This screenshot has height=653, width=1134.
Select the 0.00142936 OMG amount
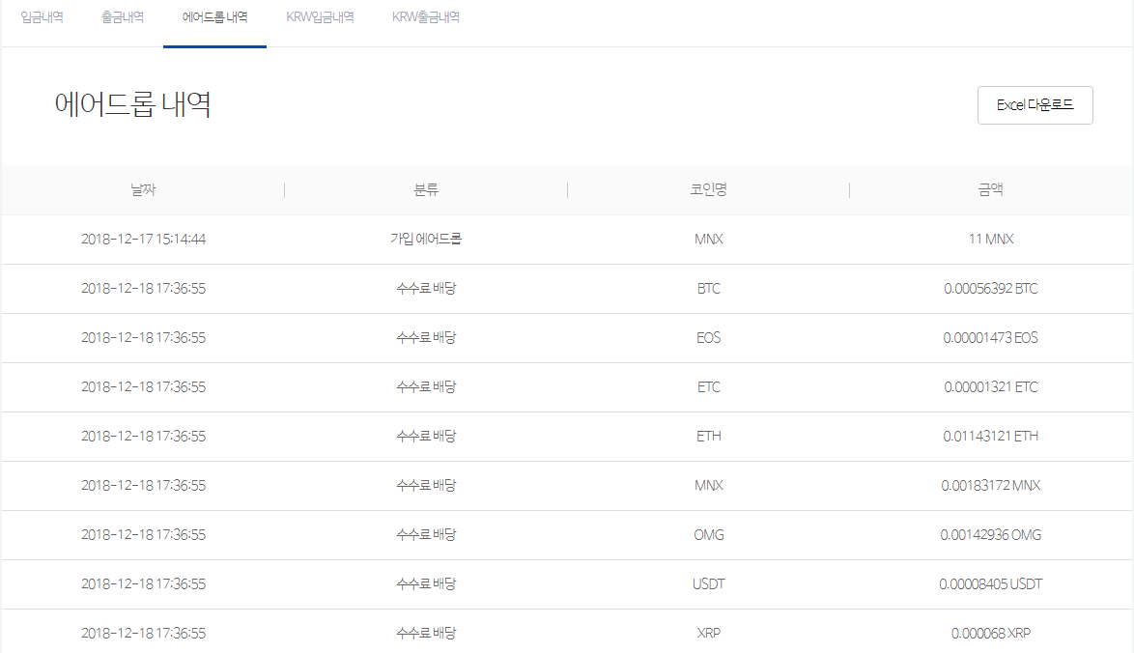tap(991, 534)
